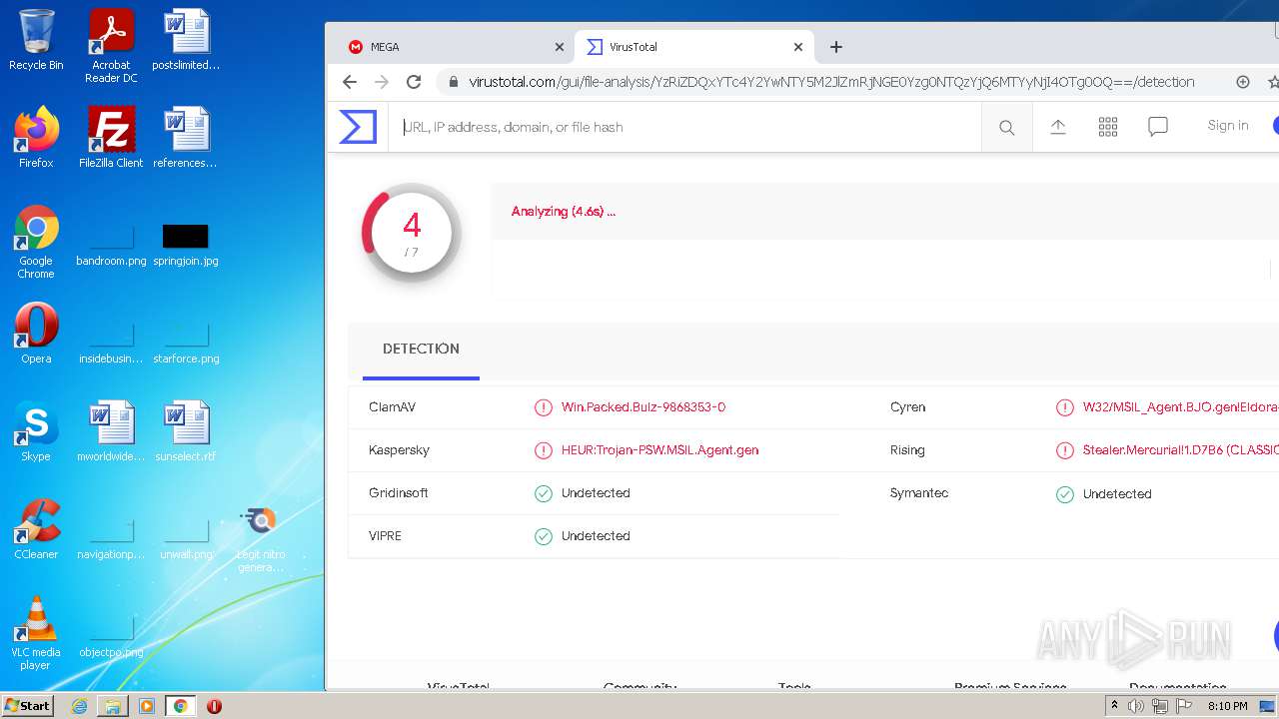Viewport: 1279px width, 719px height.
Task: Select starforce.png file on desktop
Action: click(x=186, y=343)
